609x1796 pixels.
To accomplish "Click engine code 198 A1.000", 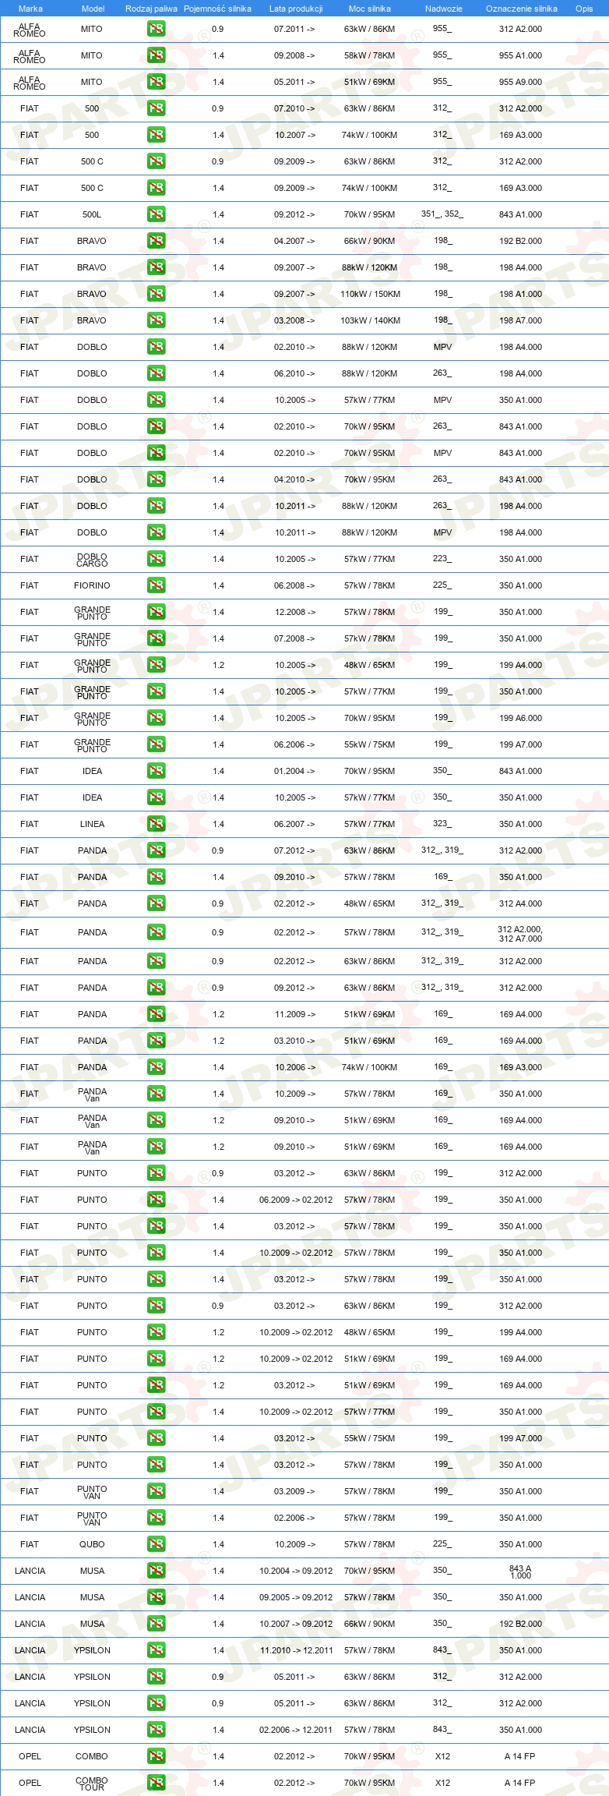I will 521,294.
